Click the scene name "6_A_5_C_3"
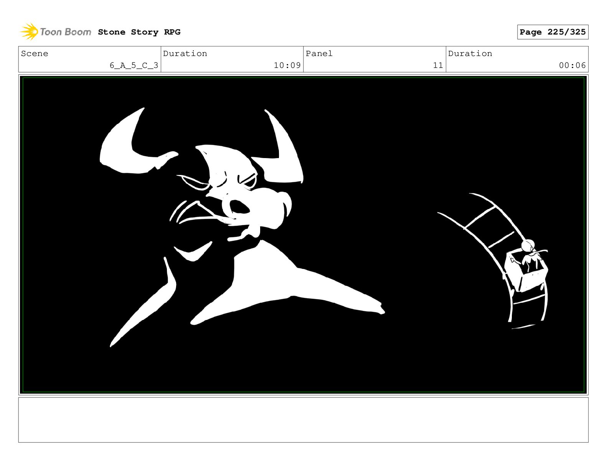The image size is (607, 470). pos(134,66)
